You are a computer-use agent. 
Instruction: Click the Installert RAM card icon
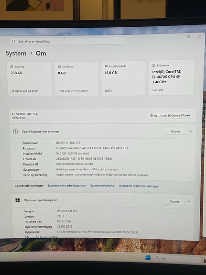tap(106, 66)
